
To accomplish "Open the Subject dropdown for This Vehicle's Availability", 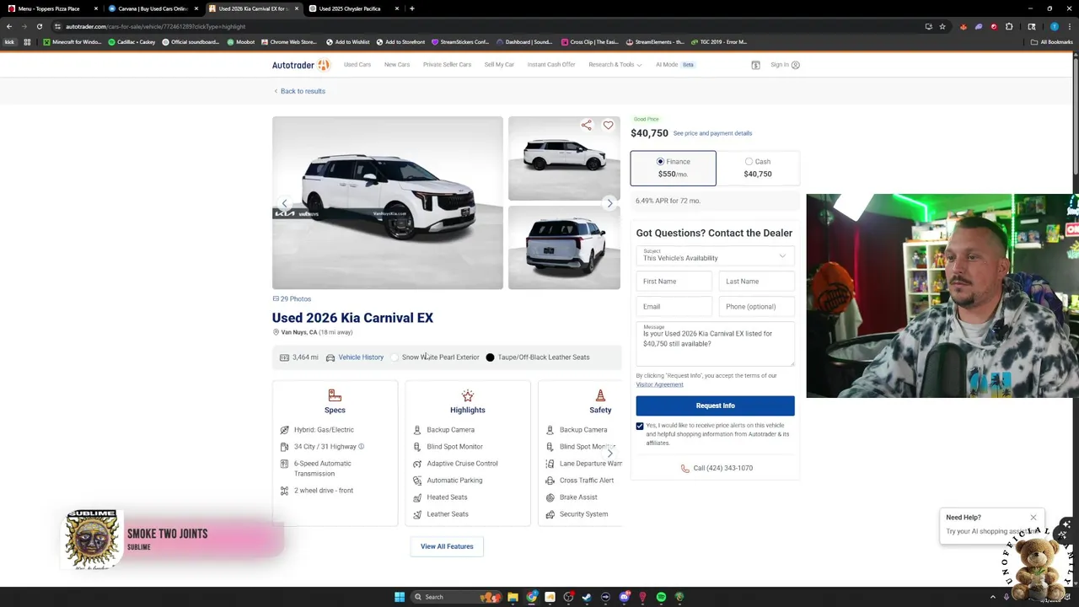I will point(715,255).
